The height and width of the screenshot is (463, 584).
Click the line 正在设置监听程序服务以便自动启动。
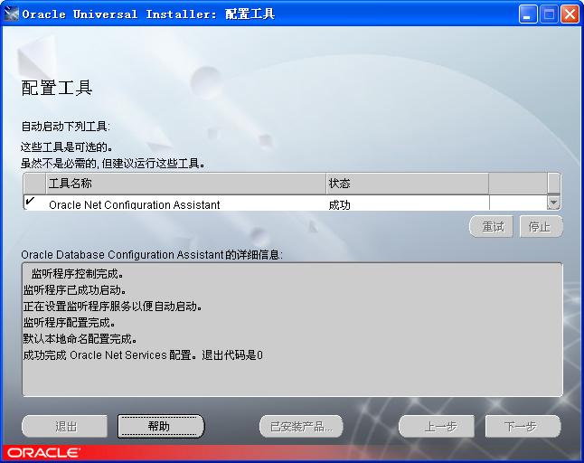pyautogui.click(x=112, y=307)
